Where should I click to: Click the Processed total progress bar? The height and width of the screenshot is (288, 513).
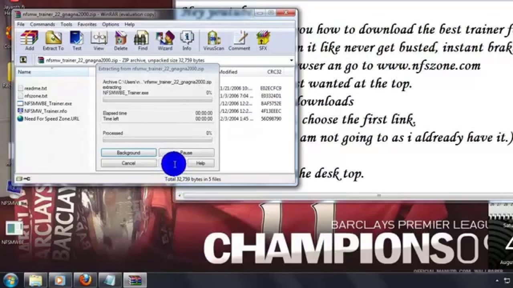(x=158, y=140)
